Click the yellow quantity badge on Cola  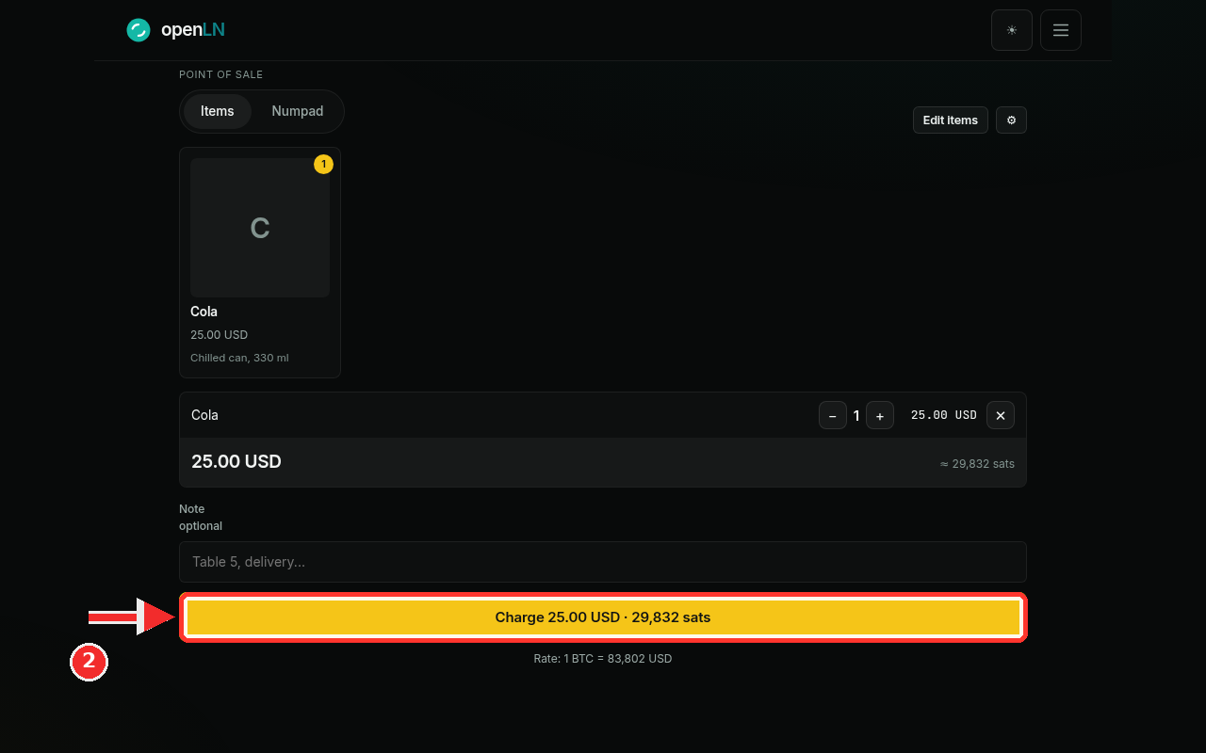point(323,165)
